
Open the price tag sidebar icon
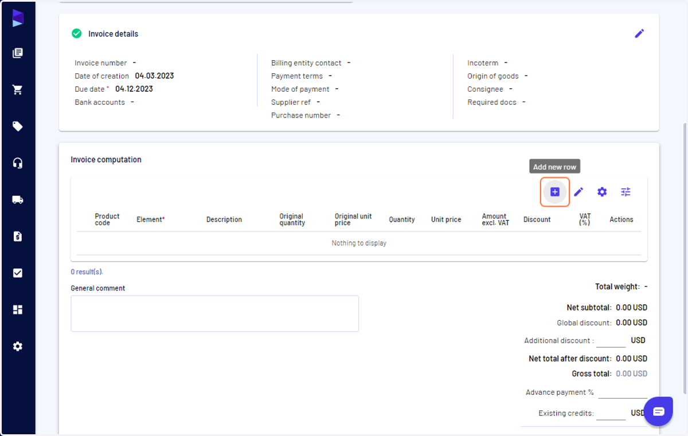point(18,127)
